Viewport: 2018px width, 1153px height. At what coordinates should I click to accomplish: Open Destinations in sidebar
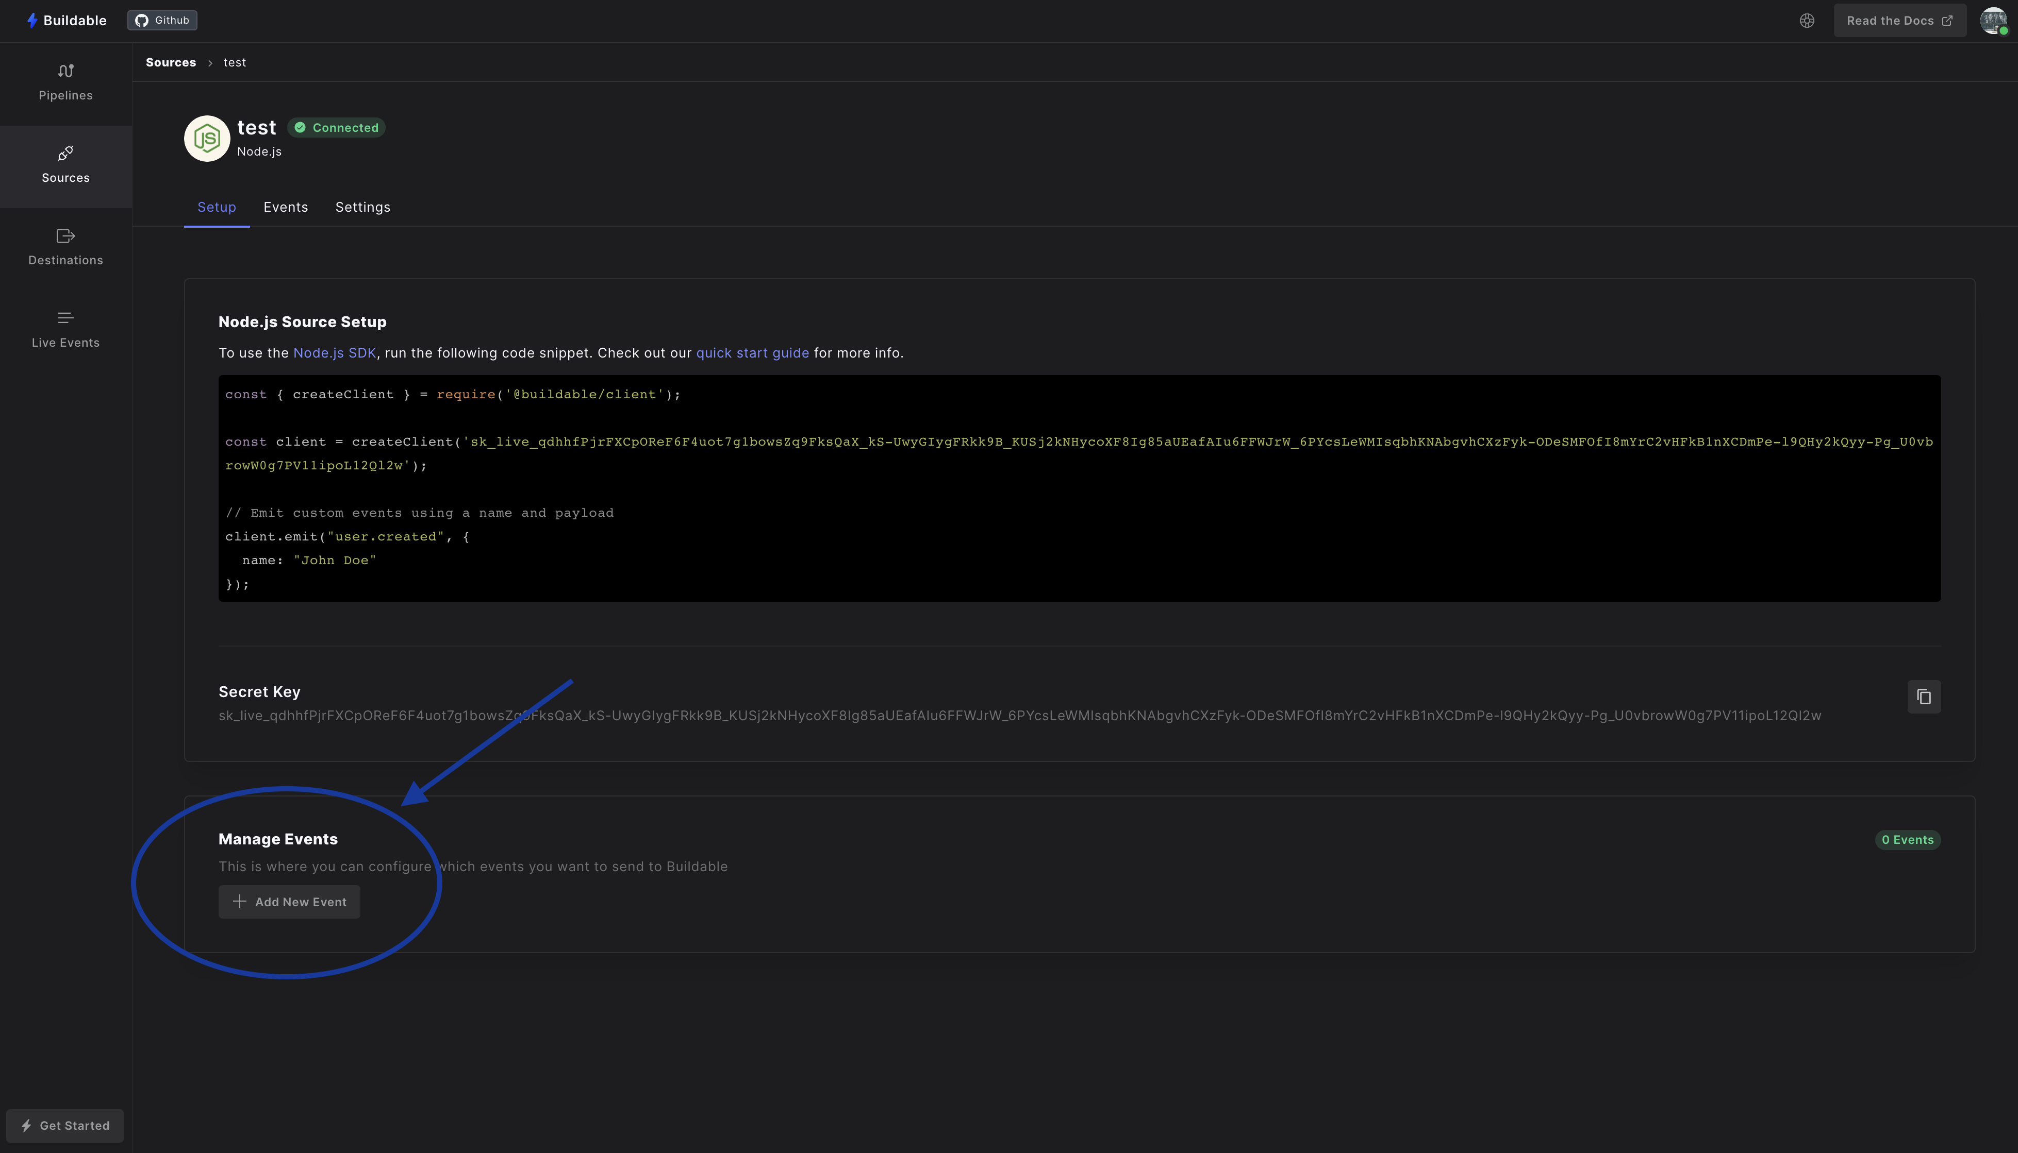click(66, 248)
